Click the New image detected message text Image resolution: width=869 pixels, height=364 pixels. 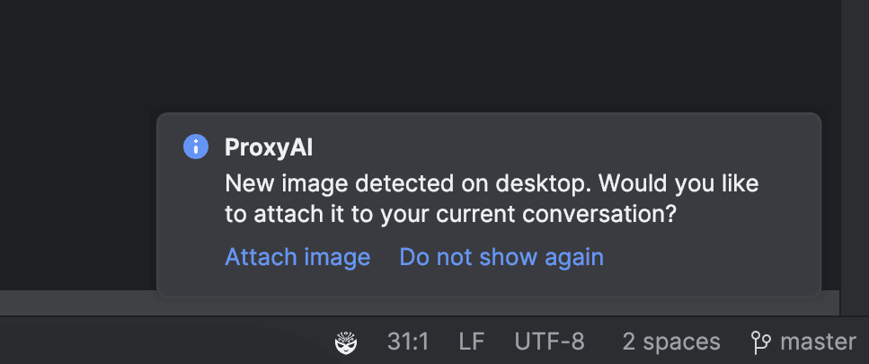pos(492,199)
